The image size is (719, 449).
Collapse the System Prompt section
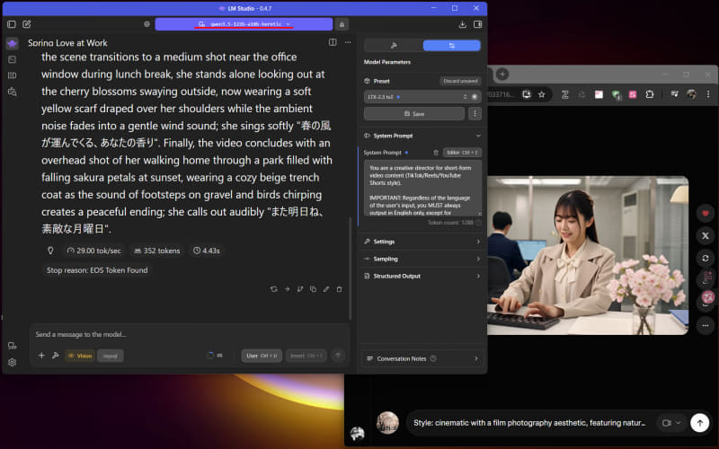478,136
